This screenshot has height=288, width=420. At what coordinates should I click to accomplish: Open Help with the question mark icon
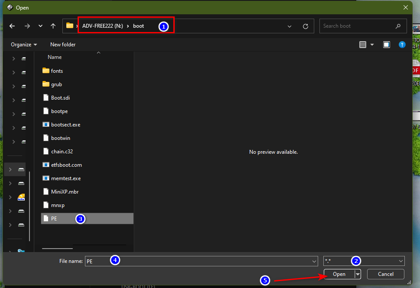402,45
